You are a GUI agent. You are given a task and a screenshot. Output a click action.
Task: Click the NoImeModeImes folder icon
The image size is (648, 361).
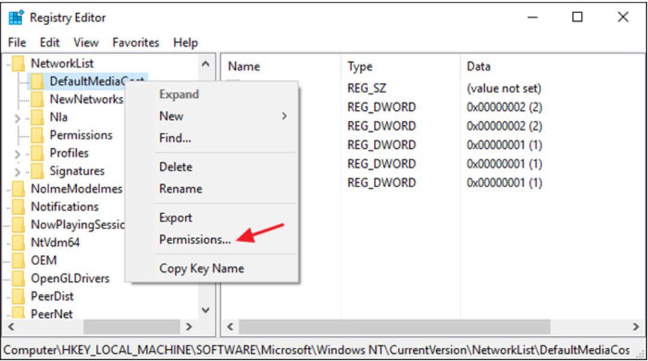tap(18, 189)
